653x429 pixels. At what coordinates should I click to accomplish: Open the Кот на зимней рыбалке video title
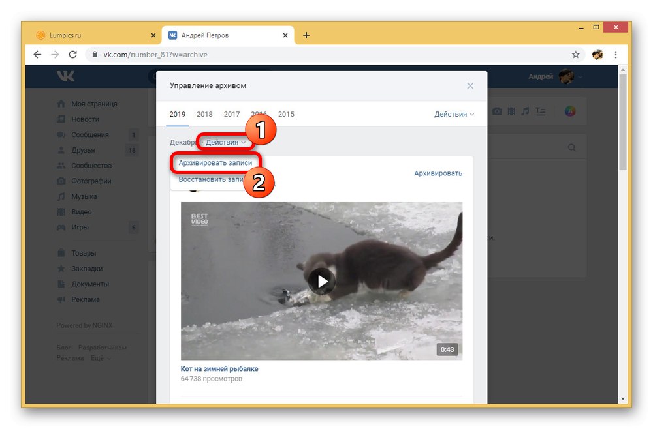(x=219, y=369)
